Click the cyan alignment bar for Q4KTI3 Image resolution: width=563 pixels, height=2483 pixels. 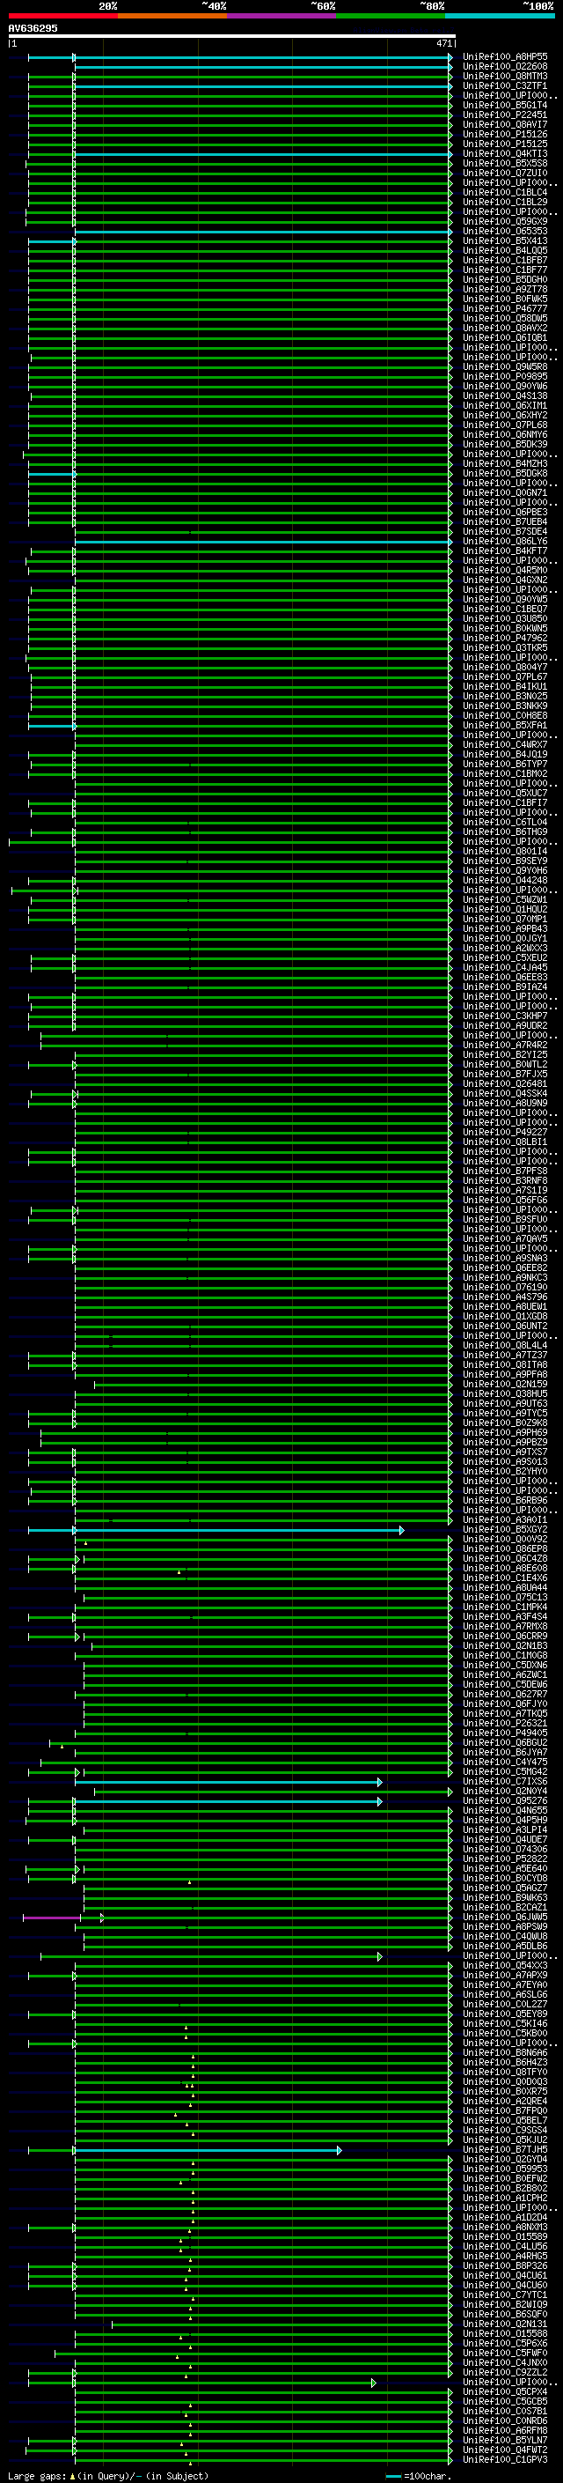[x=263, y=154]
